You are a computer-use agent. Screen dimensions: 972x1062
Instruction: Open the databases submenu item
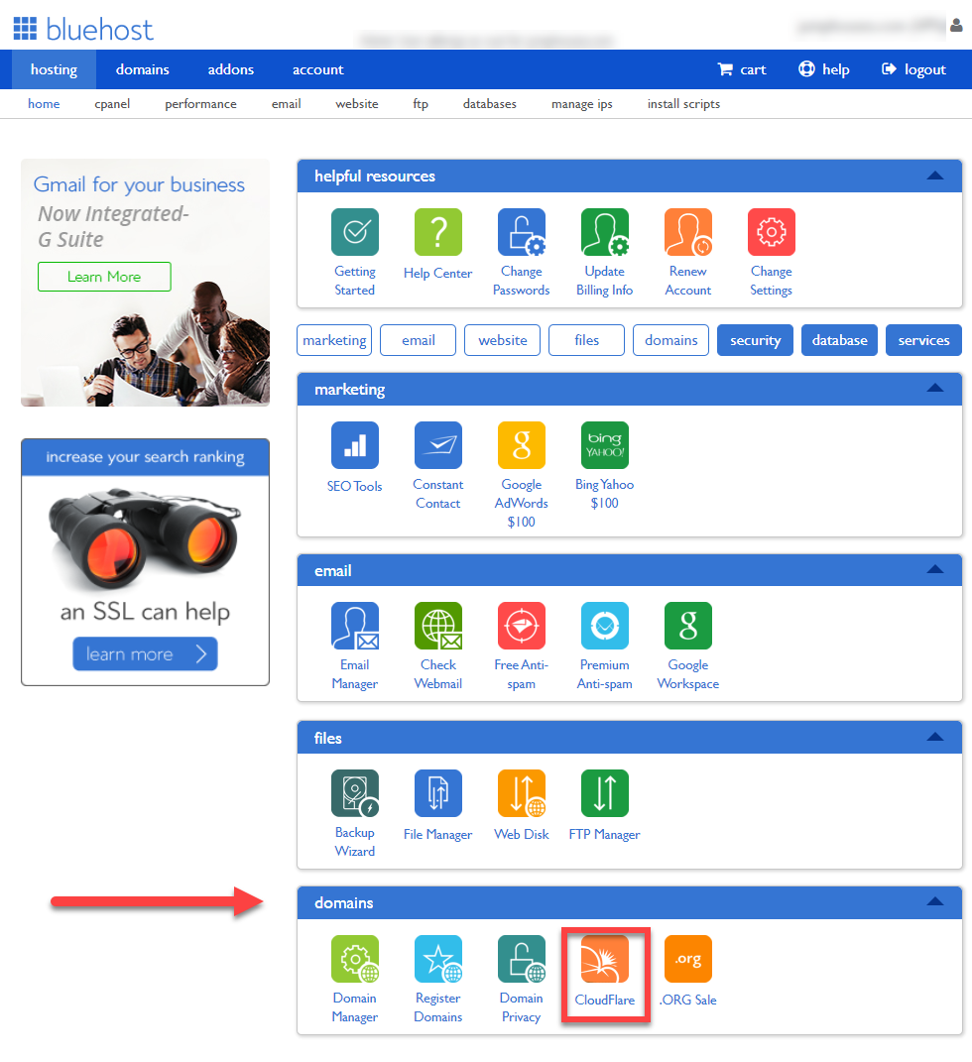point(490,104)
